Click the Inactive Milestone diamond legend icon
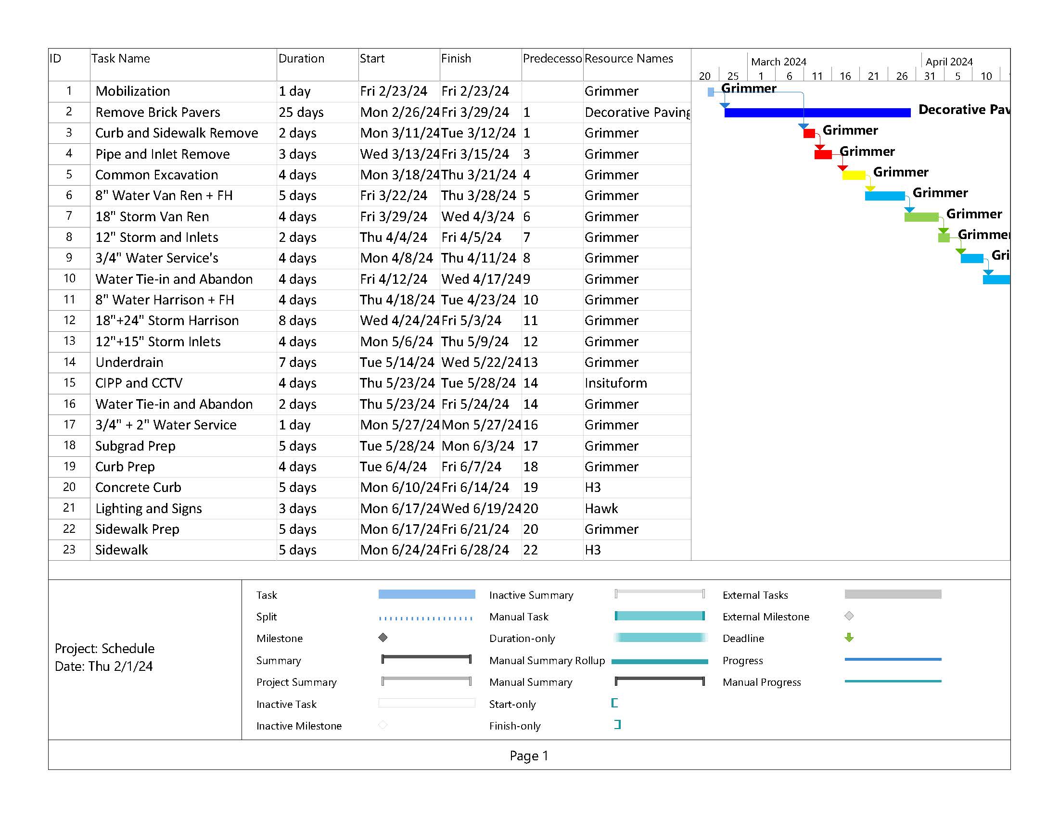 point(383,725)
